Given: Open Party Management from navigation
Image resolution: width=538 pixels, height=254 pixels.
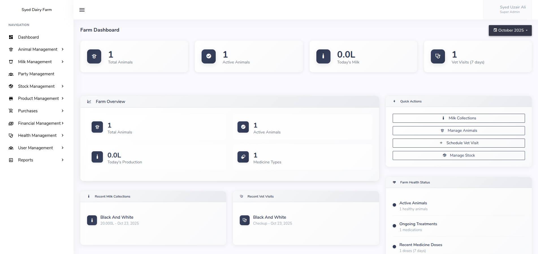Looking at the screenshot, I should 36,74.
